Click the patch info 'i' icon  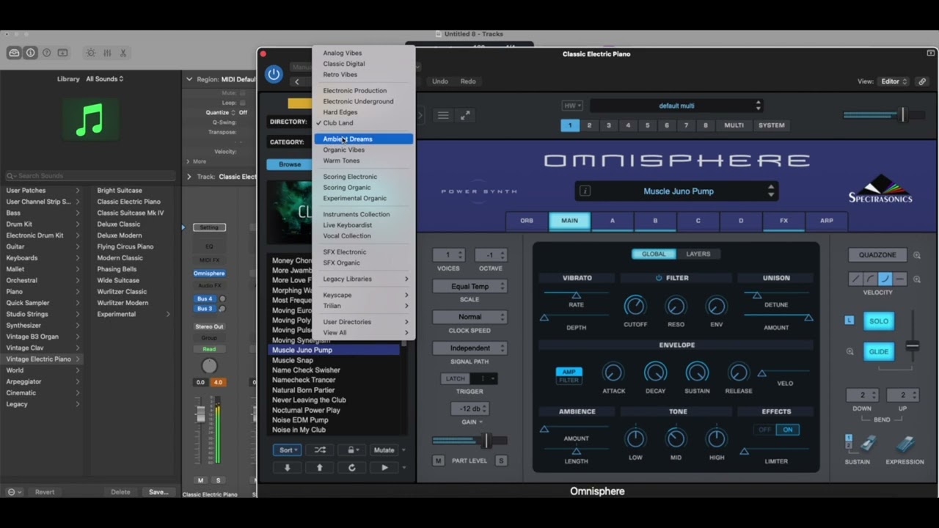[x=585, y=191]
